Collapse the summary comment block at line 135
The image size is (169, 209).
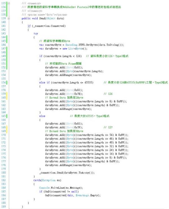point(9,3)
